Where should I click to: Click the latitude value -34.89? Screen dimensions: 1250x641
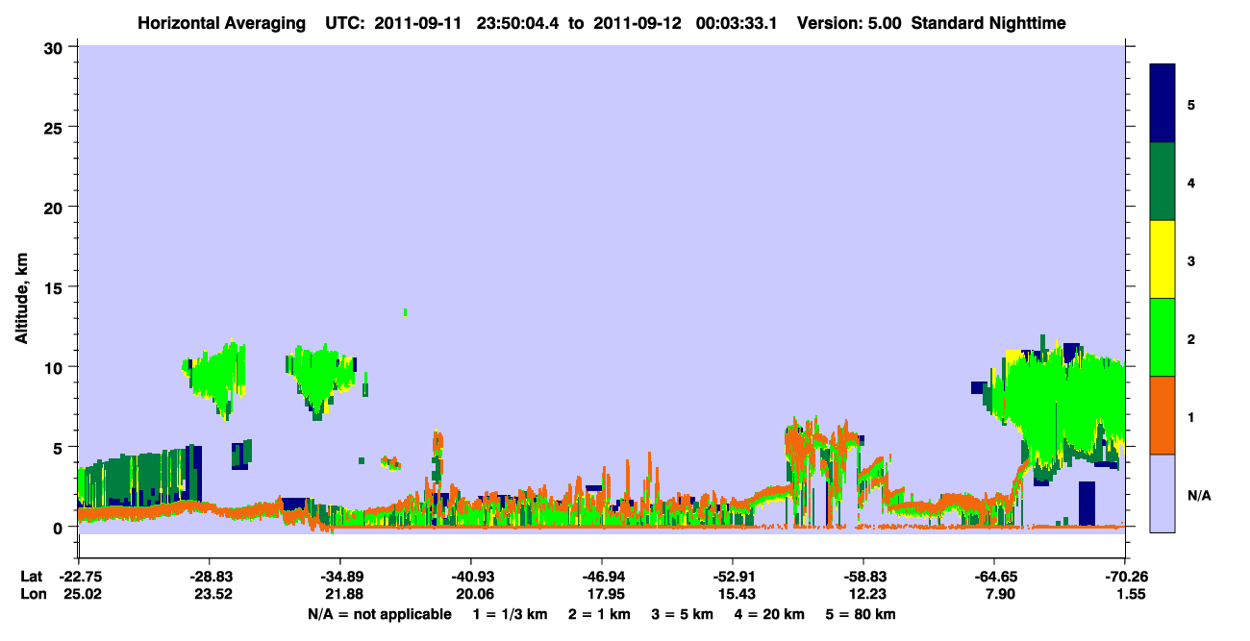pyautogui.click(x=339, y=576)
